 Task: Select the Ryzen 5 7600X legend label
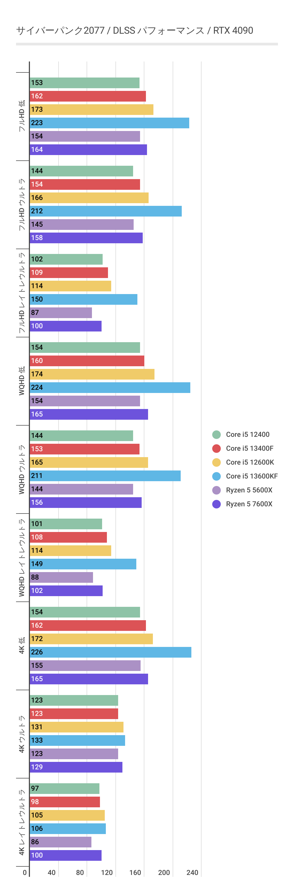coord(249,504)
